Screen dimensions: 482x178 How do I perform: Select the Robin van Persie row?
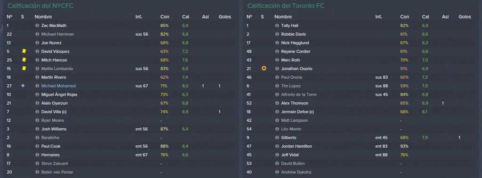coord(120,172)
